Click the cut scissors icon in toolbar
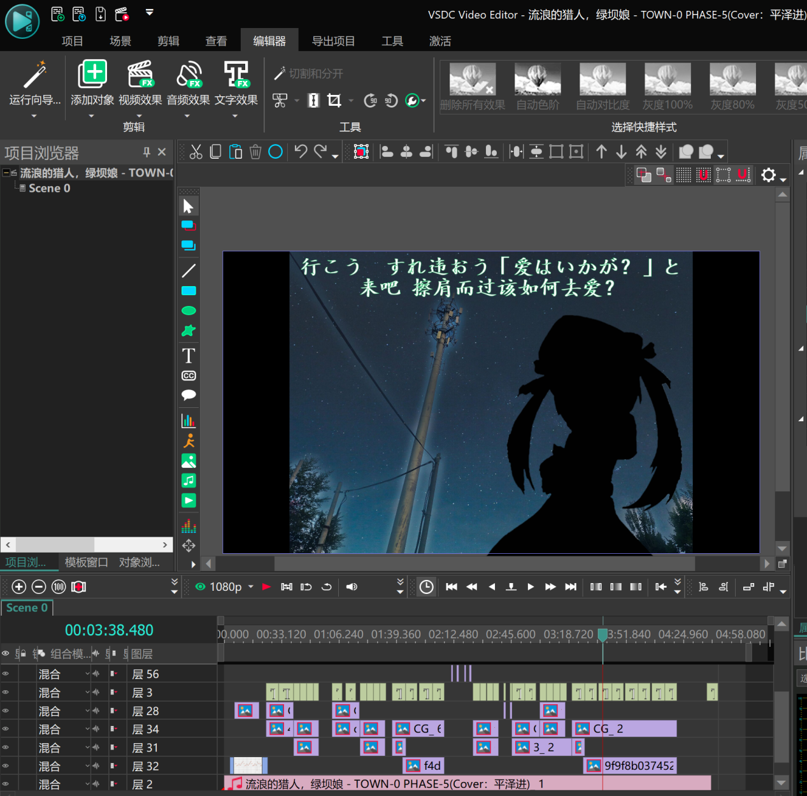Image resolution: width=807 pixels, height=796 pixels. [x=196, y=152]
